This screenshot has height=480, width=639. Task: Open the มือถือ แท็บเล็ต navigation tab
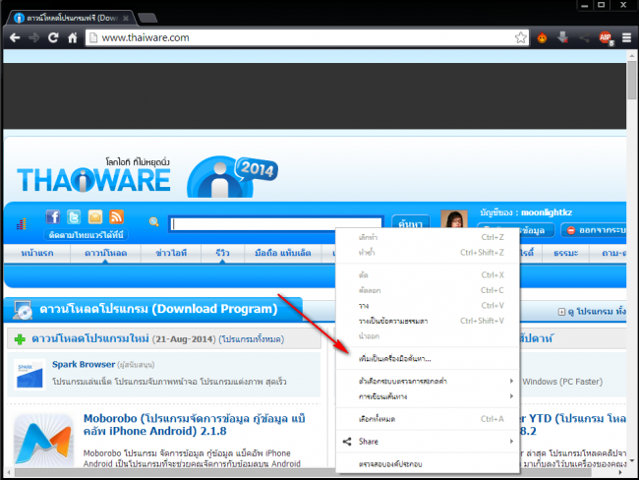pos(282,253)
